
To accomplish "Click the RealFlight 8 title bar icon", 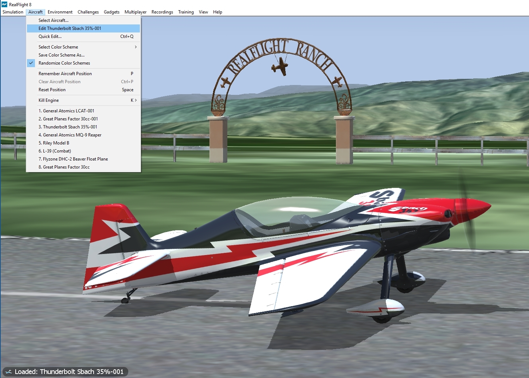I will pyautogui.click(x=4, y=4).
